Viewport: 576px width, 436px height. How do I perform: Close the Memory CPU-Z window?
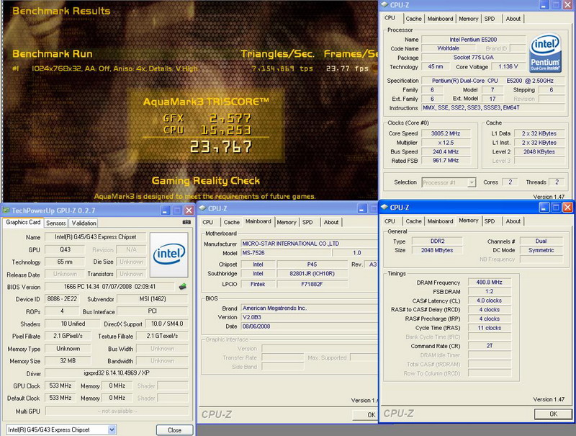click(567, 208)
